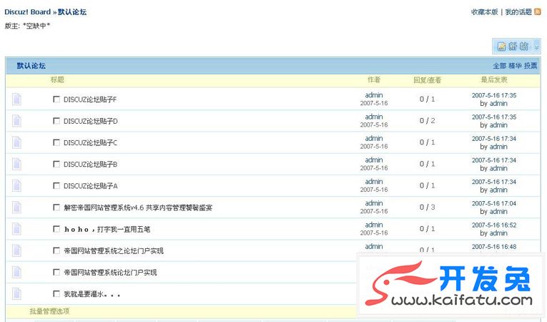Screen dimensions: 547x322
Task: Tick checkbox for 解密帝国网站管理系统v4.6 thread
Action: pyautogui.click(x=56, y=208)
